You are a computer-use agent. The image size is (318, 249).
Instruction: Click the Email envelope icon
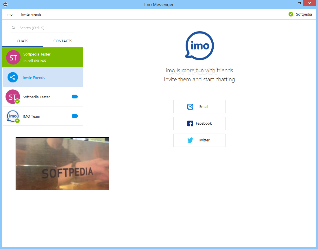tap(190, 107)
